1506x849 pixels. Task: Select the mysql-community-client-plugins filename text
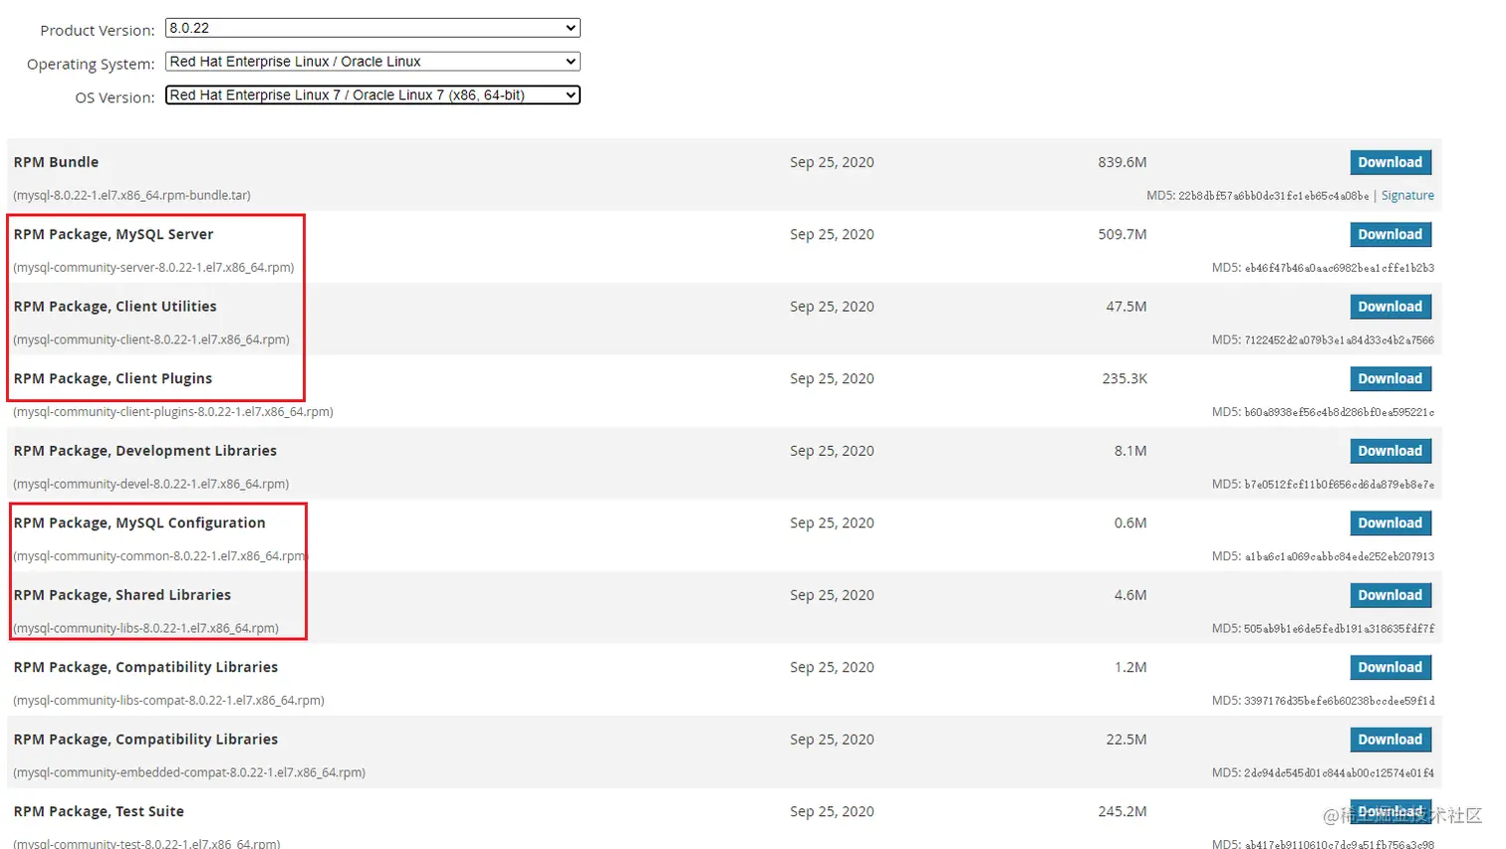tap(173, 412)
